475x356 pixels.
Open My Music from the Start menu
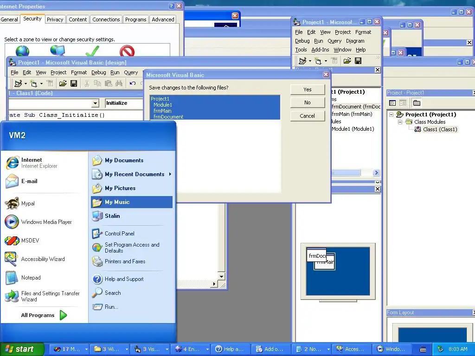coord(132,202)
